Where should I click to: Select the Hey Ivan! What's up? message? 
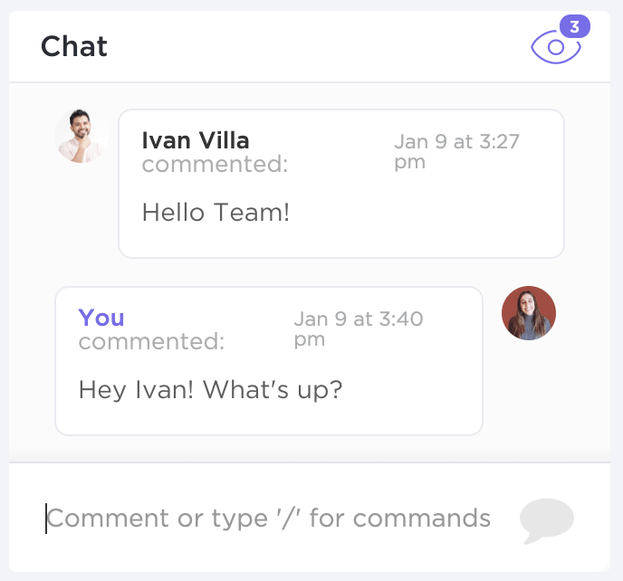(x=210, y=389)
